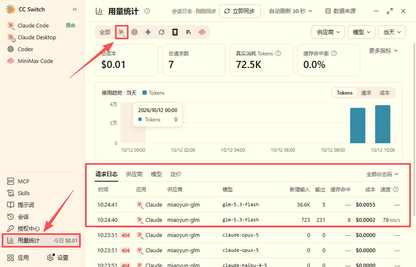Open the 供应商 provider dropdown filter
Viewport: 416px width, 267px height.
328,33
